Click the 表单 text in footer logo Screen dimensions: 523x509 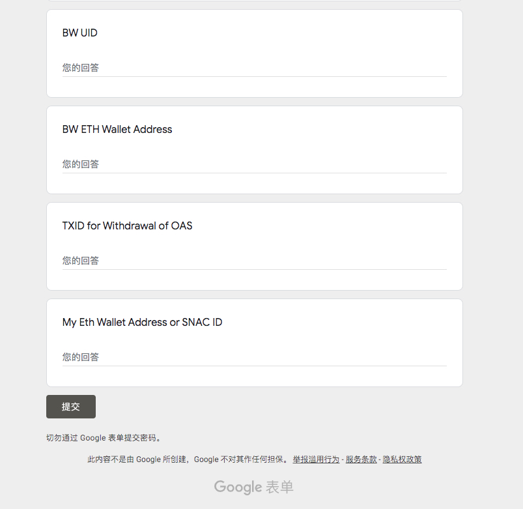280,487
